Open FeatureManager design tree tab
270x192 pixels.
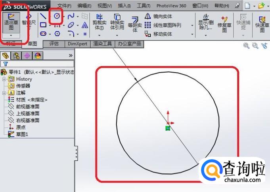(6, 56)
